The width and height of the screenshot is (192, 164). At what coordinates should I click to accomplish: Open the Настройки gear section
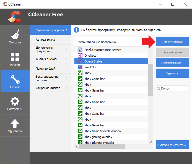point(15,103)
